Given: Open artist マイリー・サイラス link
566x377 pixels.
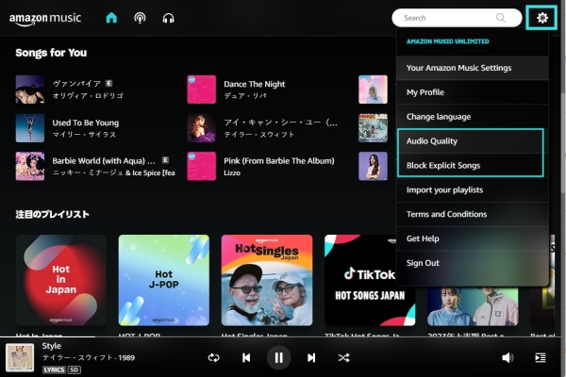Looking at the screenshot, I should pyautogui.click(x=84, y=135).
